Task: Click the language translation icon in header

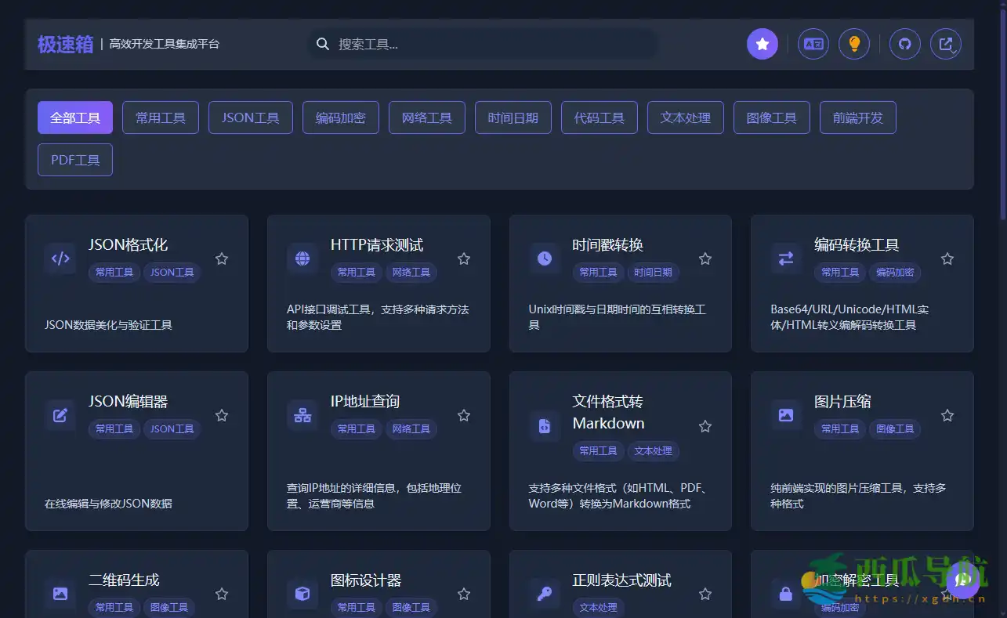Action: point(813,44)
